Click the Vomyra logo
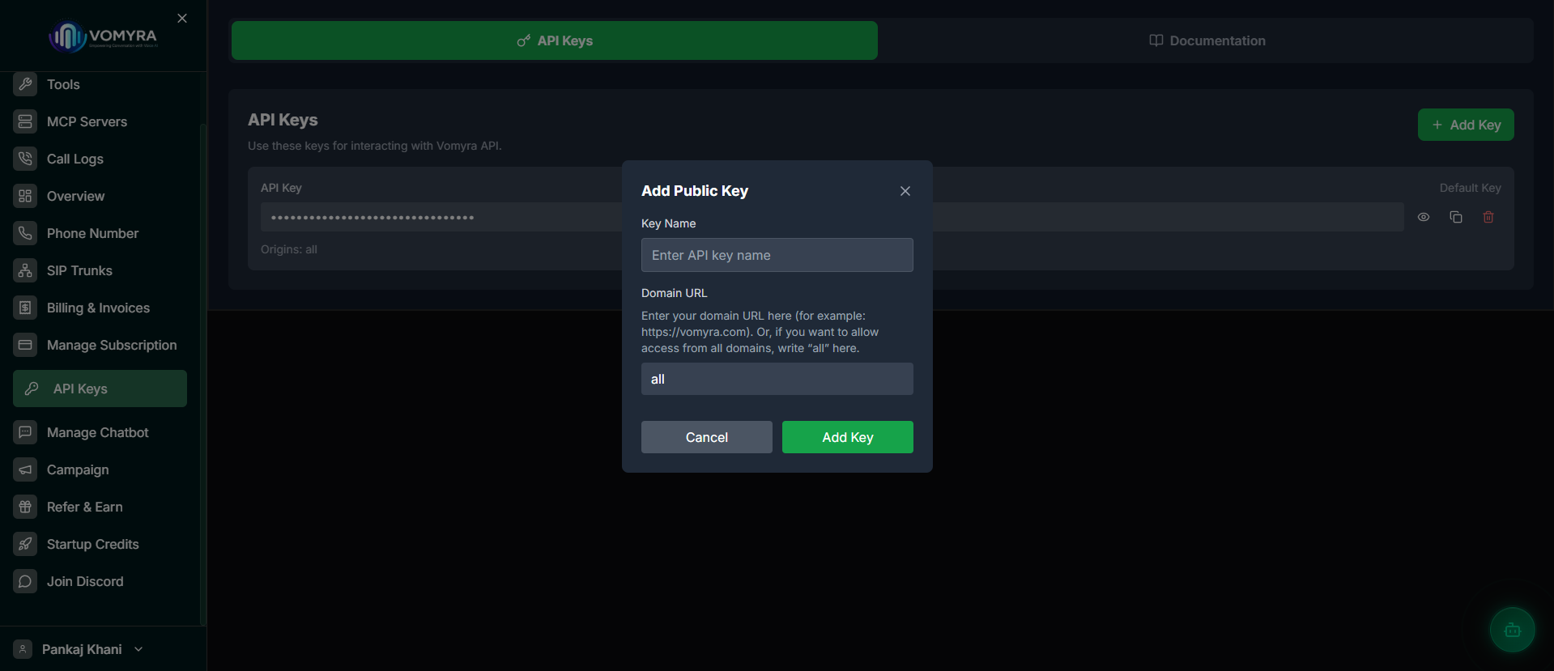This screenshot has width=1554, height=671. coord(103,36)
